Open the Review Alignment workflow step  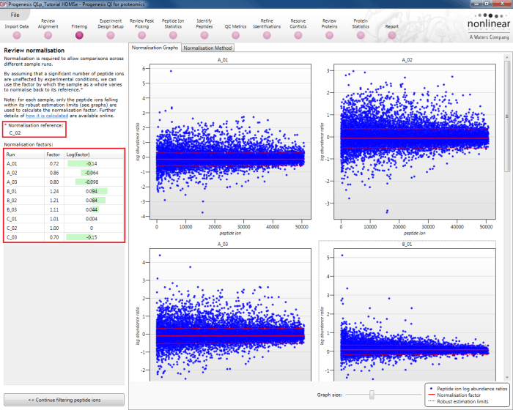coord(48,29)
